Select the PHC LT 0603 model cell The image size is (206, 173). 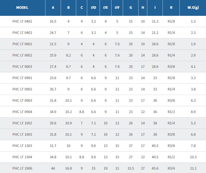pyautogui.click(x=22, y=67)
